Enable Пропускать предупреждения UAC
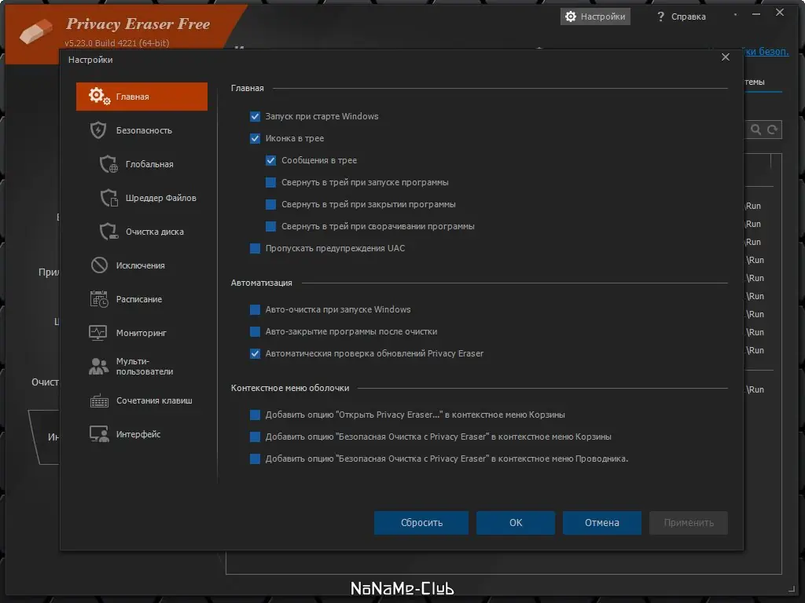This screenshot has height=603, width=805. point(255,248)
